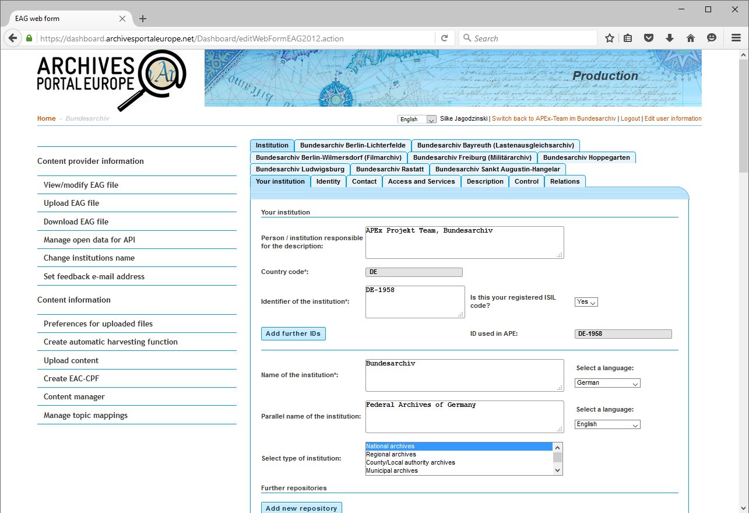Select County/Local authority archives option
The image size is (749, 513).
459,463
